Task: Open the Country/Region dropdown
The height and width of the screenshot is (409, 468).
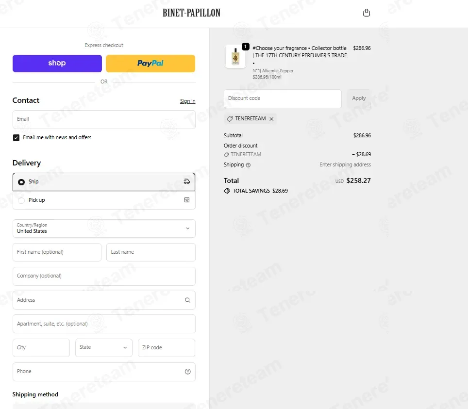Action: [x=104, y=229]
